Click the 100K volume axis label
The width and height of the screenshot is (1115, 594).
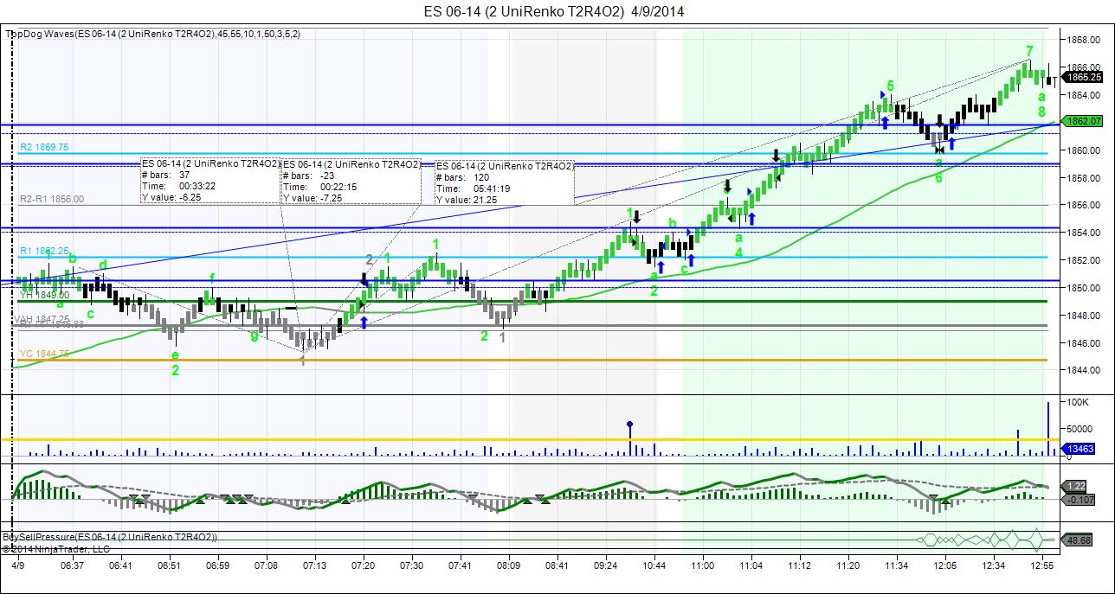(x=1078, y=403)
